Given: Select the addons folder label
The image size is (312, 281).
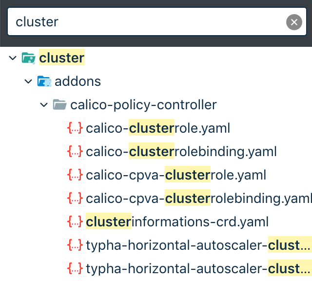Looking at the screenshot, I should click(78, 81).
